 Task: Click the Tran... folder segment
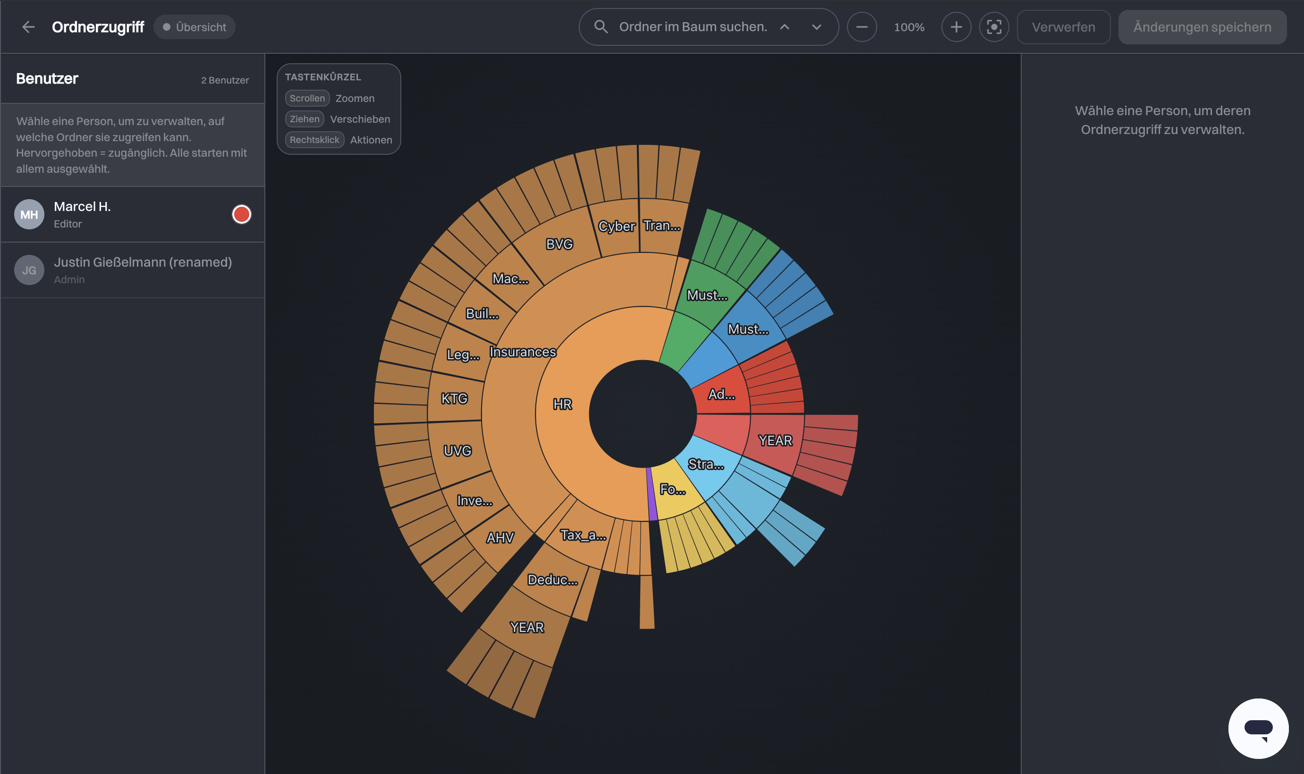(x=661, y=225)
